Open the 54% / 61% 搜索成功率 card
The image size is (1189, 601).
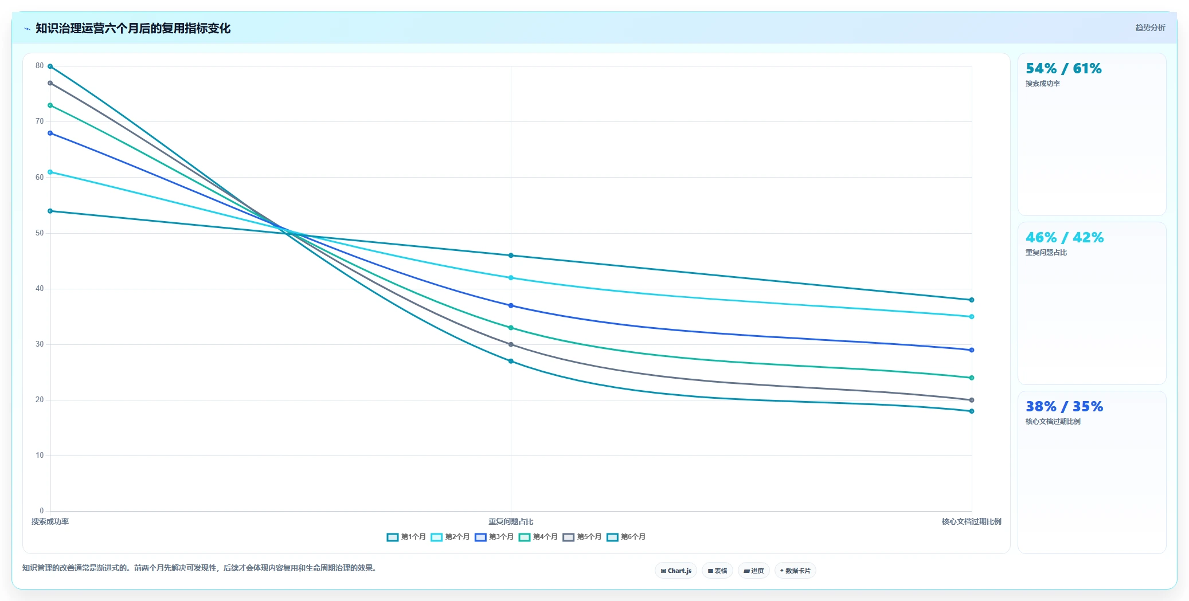[x=1092, y=134]
